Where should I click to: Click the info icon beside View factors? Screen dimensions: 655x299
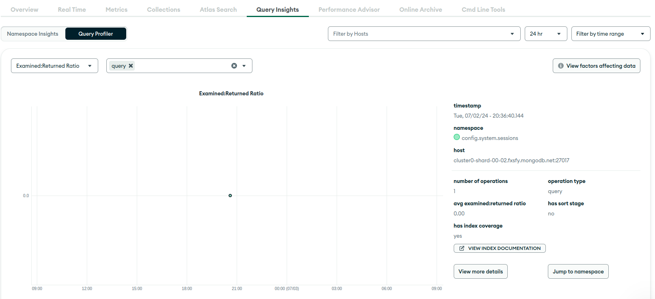click(561, 66)
